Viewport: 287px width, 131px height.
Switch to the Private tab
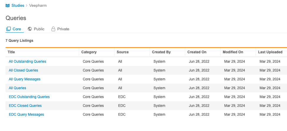click(x=63, y=29)
